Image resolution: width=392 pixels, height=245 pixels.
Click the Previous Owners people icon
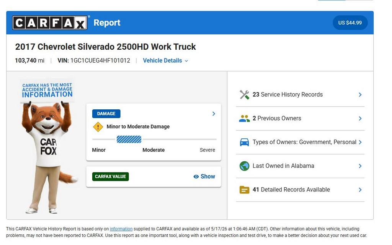pyautogui.click(x=244, y=118)
